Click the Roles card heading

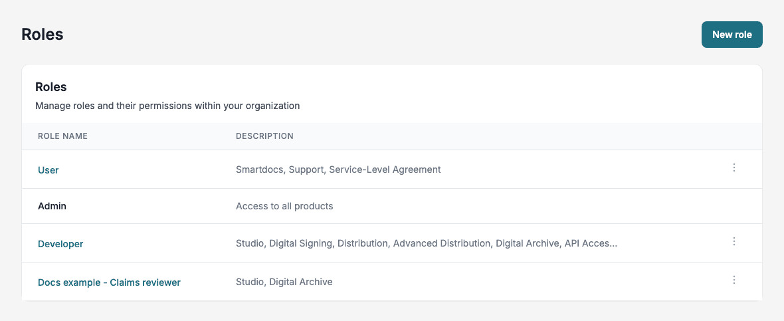51,86
